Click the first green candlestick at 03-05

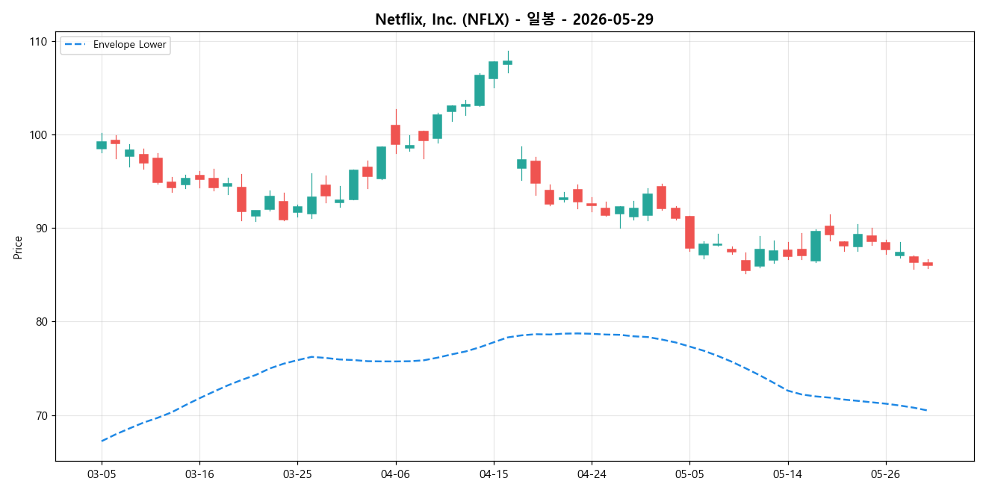[x=102, y=145]
